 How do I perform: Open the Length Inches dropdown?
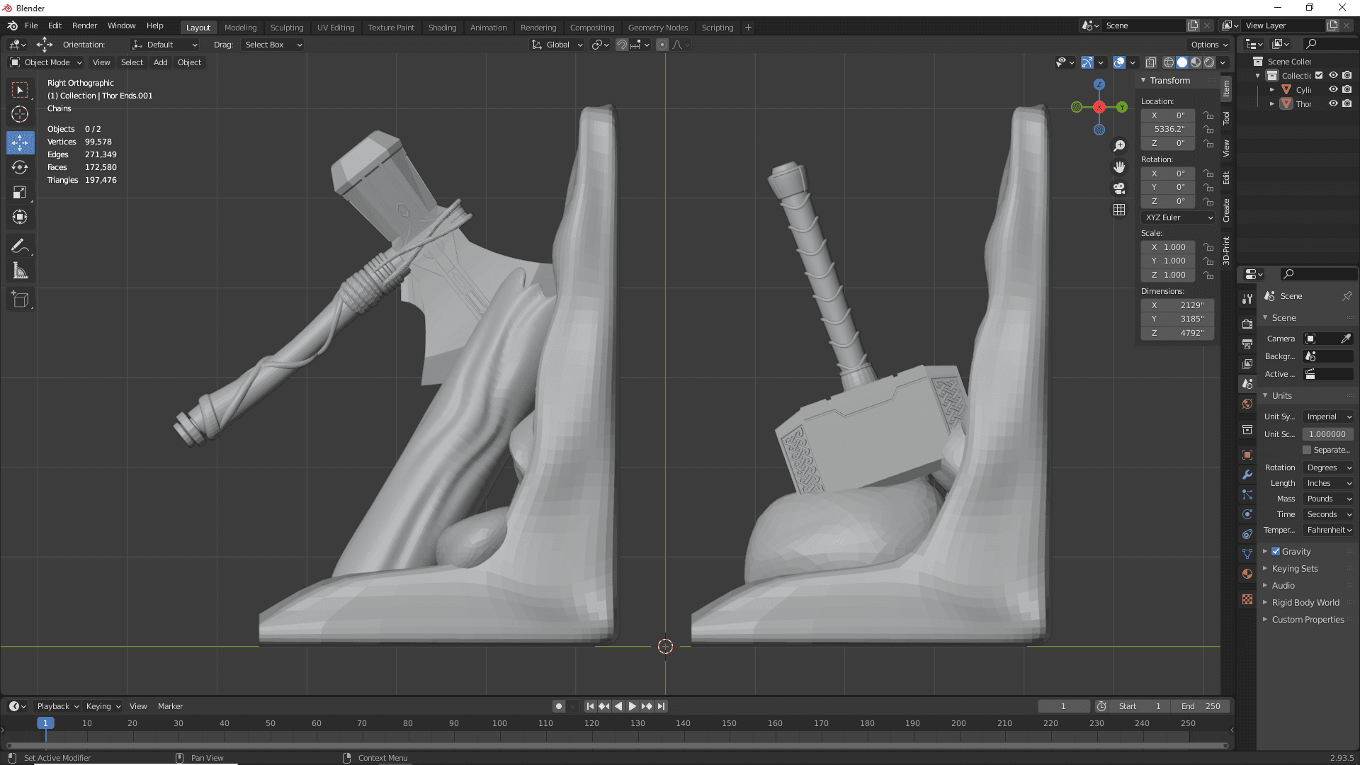1327,483
